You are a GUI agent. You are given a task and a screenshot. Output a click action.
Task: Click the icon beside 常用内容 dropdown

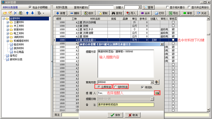[157, 82]
